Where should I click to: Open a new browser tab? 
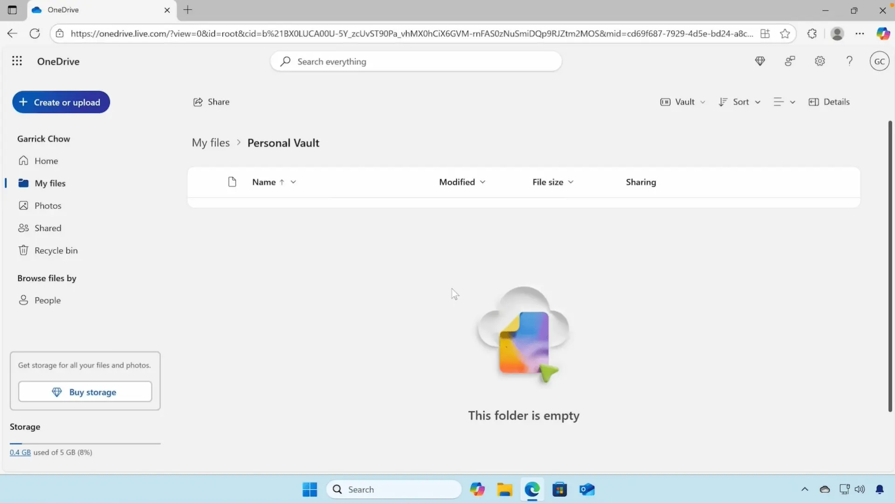(187, 10)
